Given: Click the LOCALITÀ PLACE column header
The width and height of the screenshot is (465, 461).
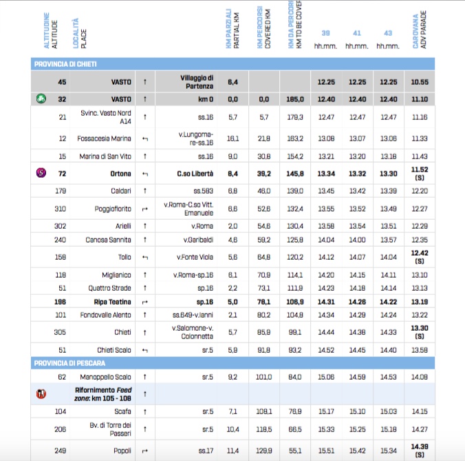Looking at the screenshot, I should point(80,33).
